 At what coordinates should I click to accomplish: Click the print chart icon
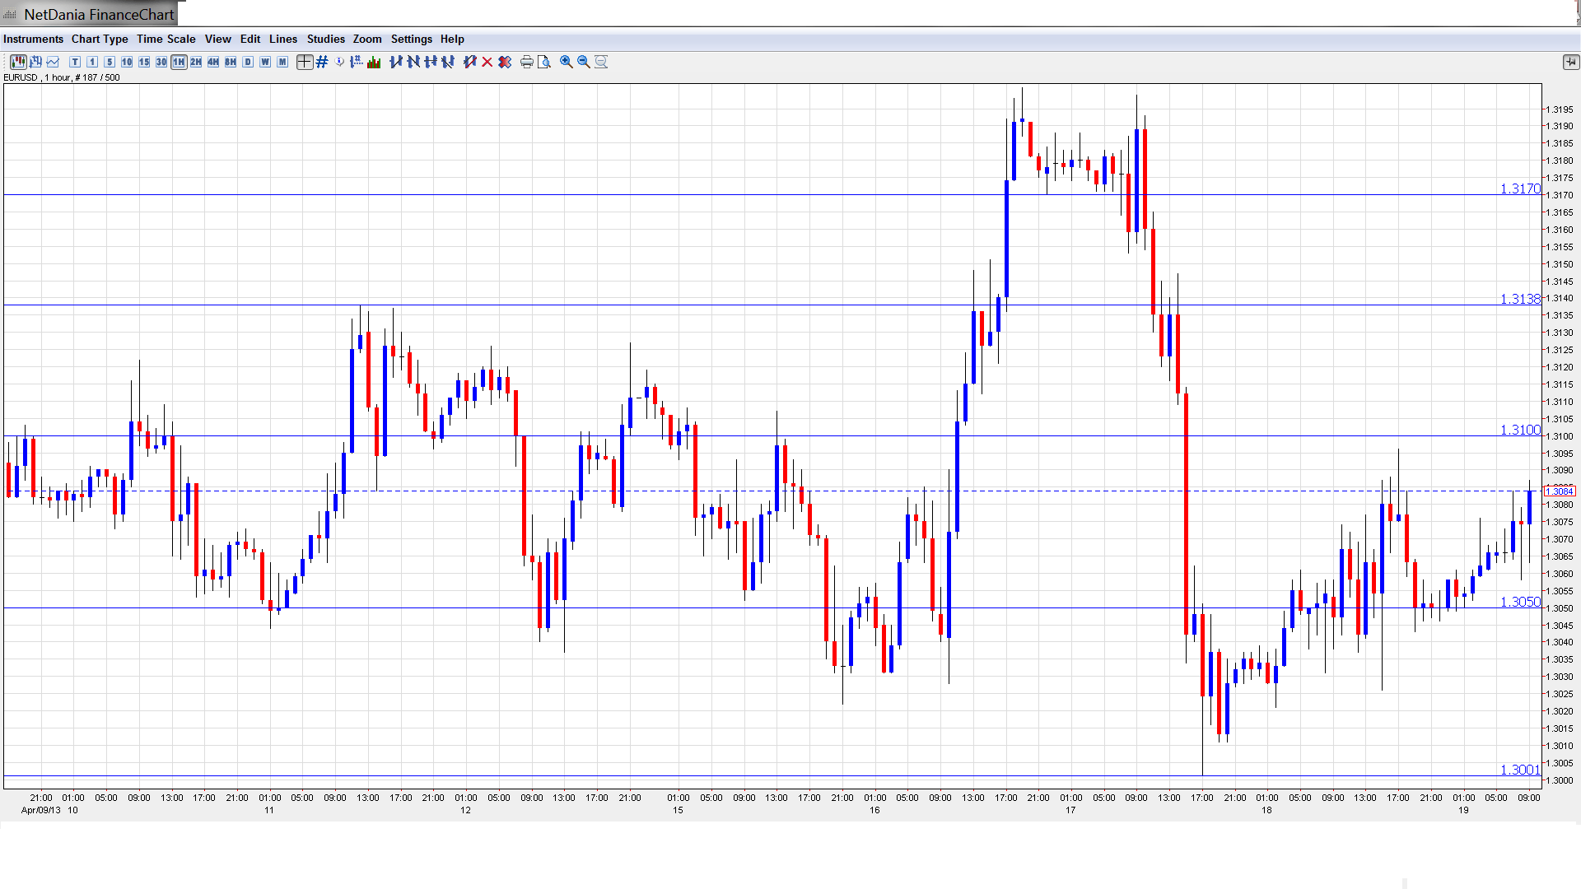(x=526, y=62)
